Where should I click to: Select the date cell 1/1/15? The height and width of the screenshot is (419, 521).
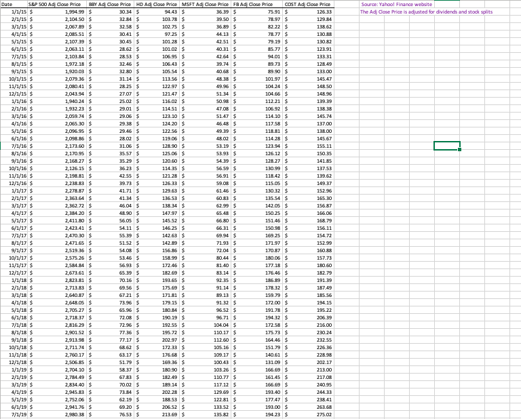14,12
